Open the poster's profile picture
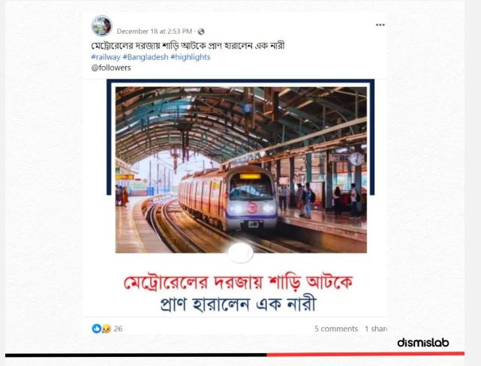 [x=102, y=25]
